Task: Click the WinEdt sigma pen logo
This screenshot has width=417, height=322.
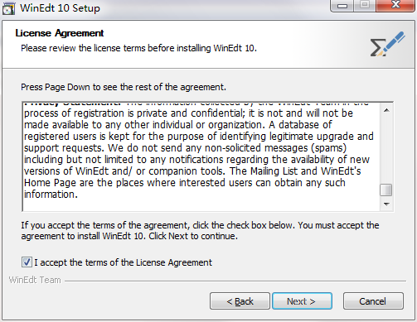Action: click(x=387, y=44)
